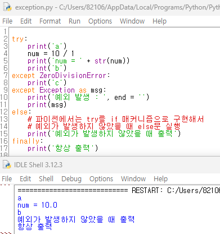This screenshot has height=234, width=220.
Task: Click the red comment on line 14
Action: tap(104, 126)
